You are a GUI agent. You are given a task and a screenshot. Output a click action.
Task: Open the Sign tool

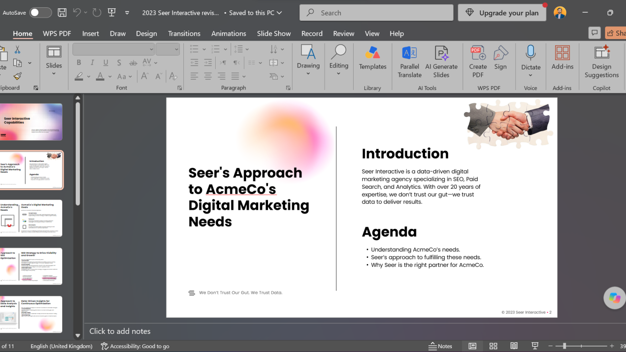tap(500, 58)
